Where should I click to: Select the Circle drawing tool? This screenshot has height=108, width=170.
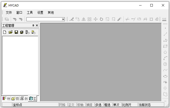click(165, 64)
